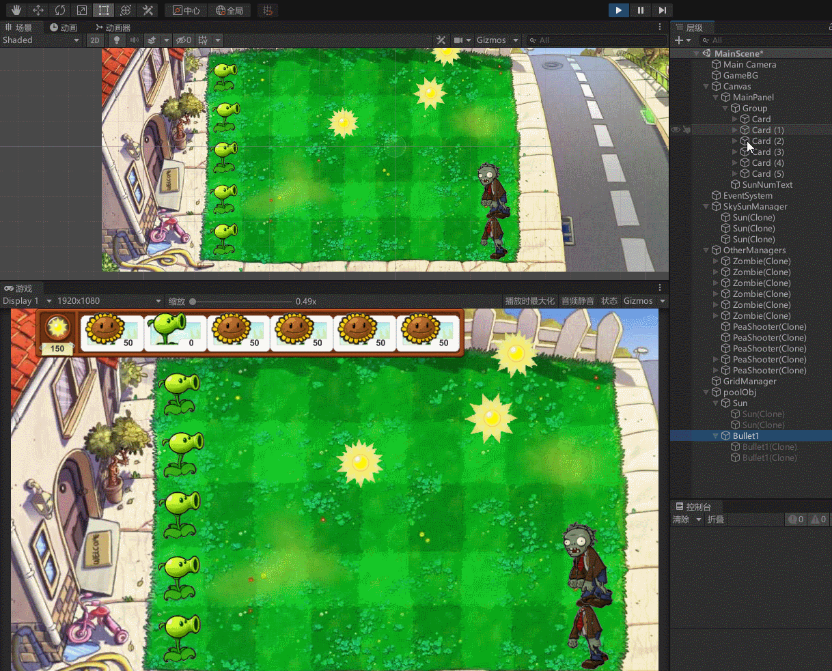This screenshot has width=832, height=671.
Task: Adjust the 缩放 scale slider handle
Action: (x=193, y=301)
